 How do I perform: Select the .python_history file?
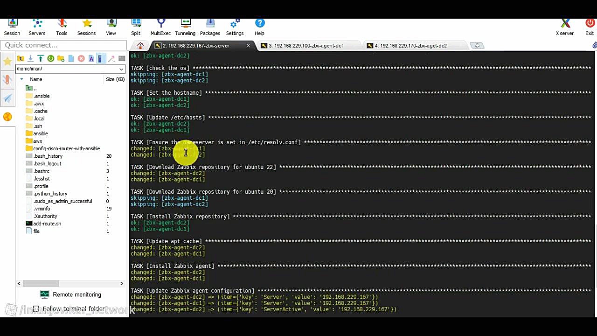click(47, 194)
